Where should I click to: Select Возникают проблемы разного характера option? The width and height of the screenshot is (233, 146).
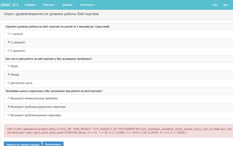click(x=9, y=115)
